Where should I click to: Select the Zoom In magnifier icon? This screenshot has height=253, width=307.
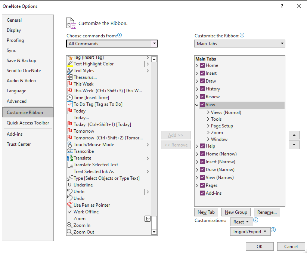(x=69, y=225)
